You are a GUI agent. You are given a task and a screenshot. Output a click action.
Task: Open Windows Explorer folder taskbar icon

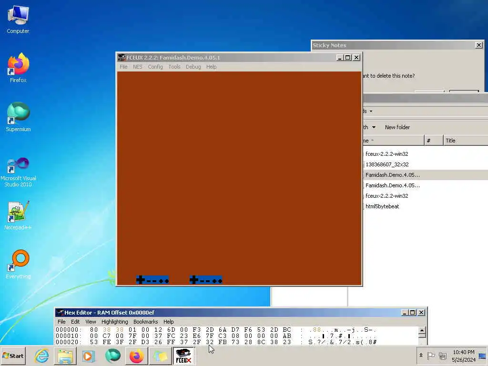click(65, 356)
